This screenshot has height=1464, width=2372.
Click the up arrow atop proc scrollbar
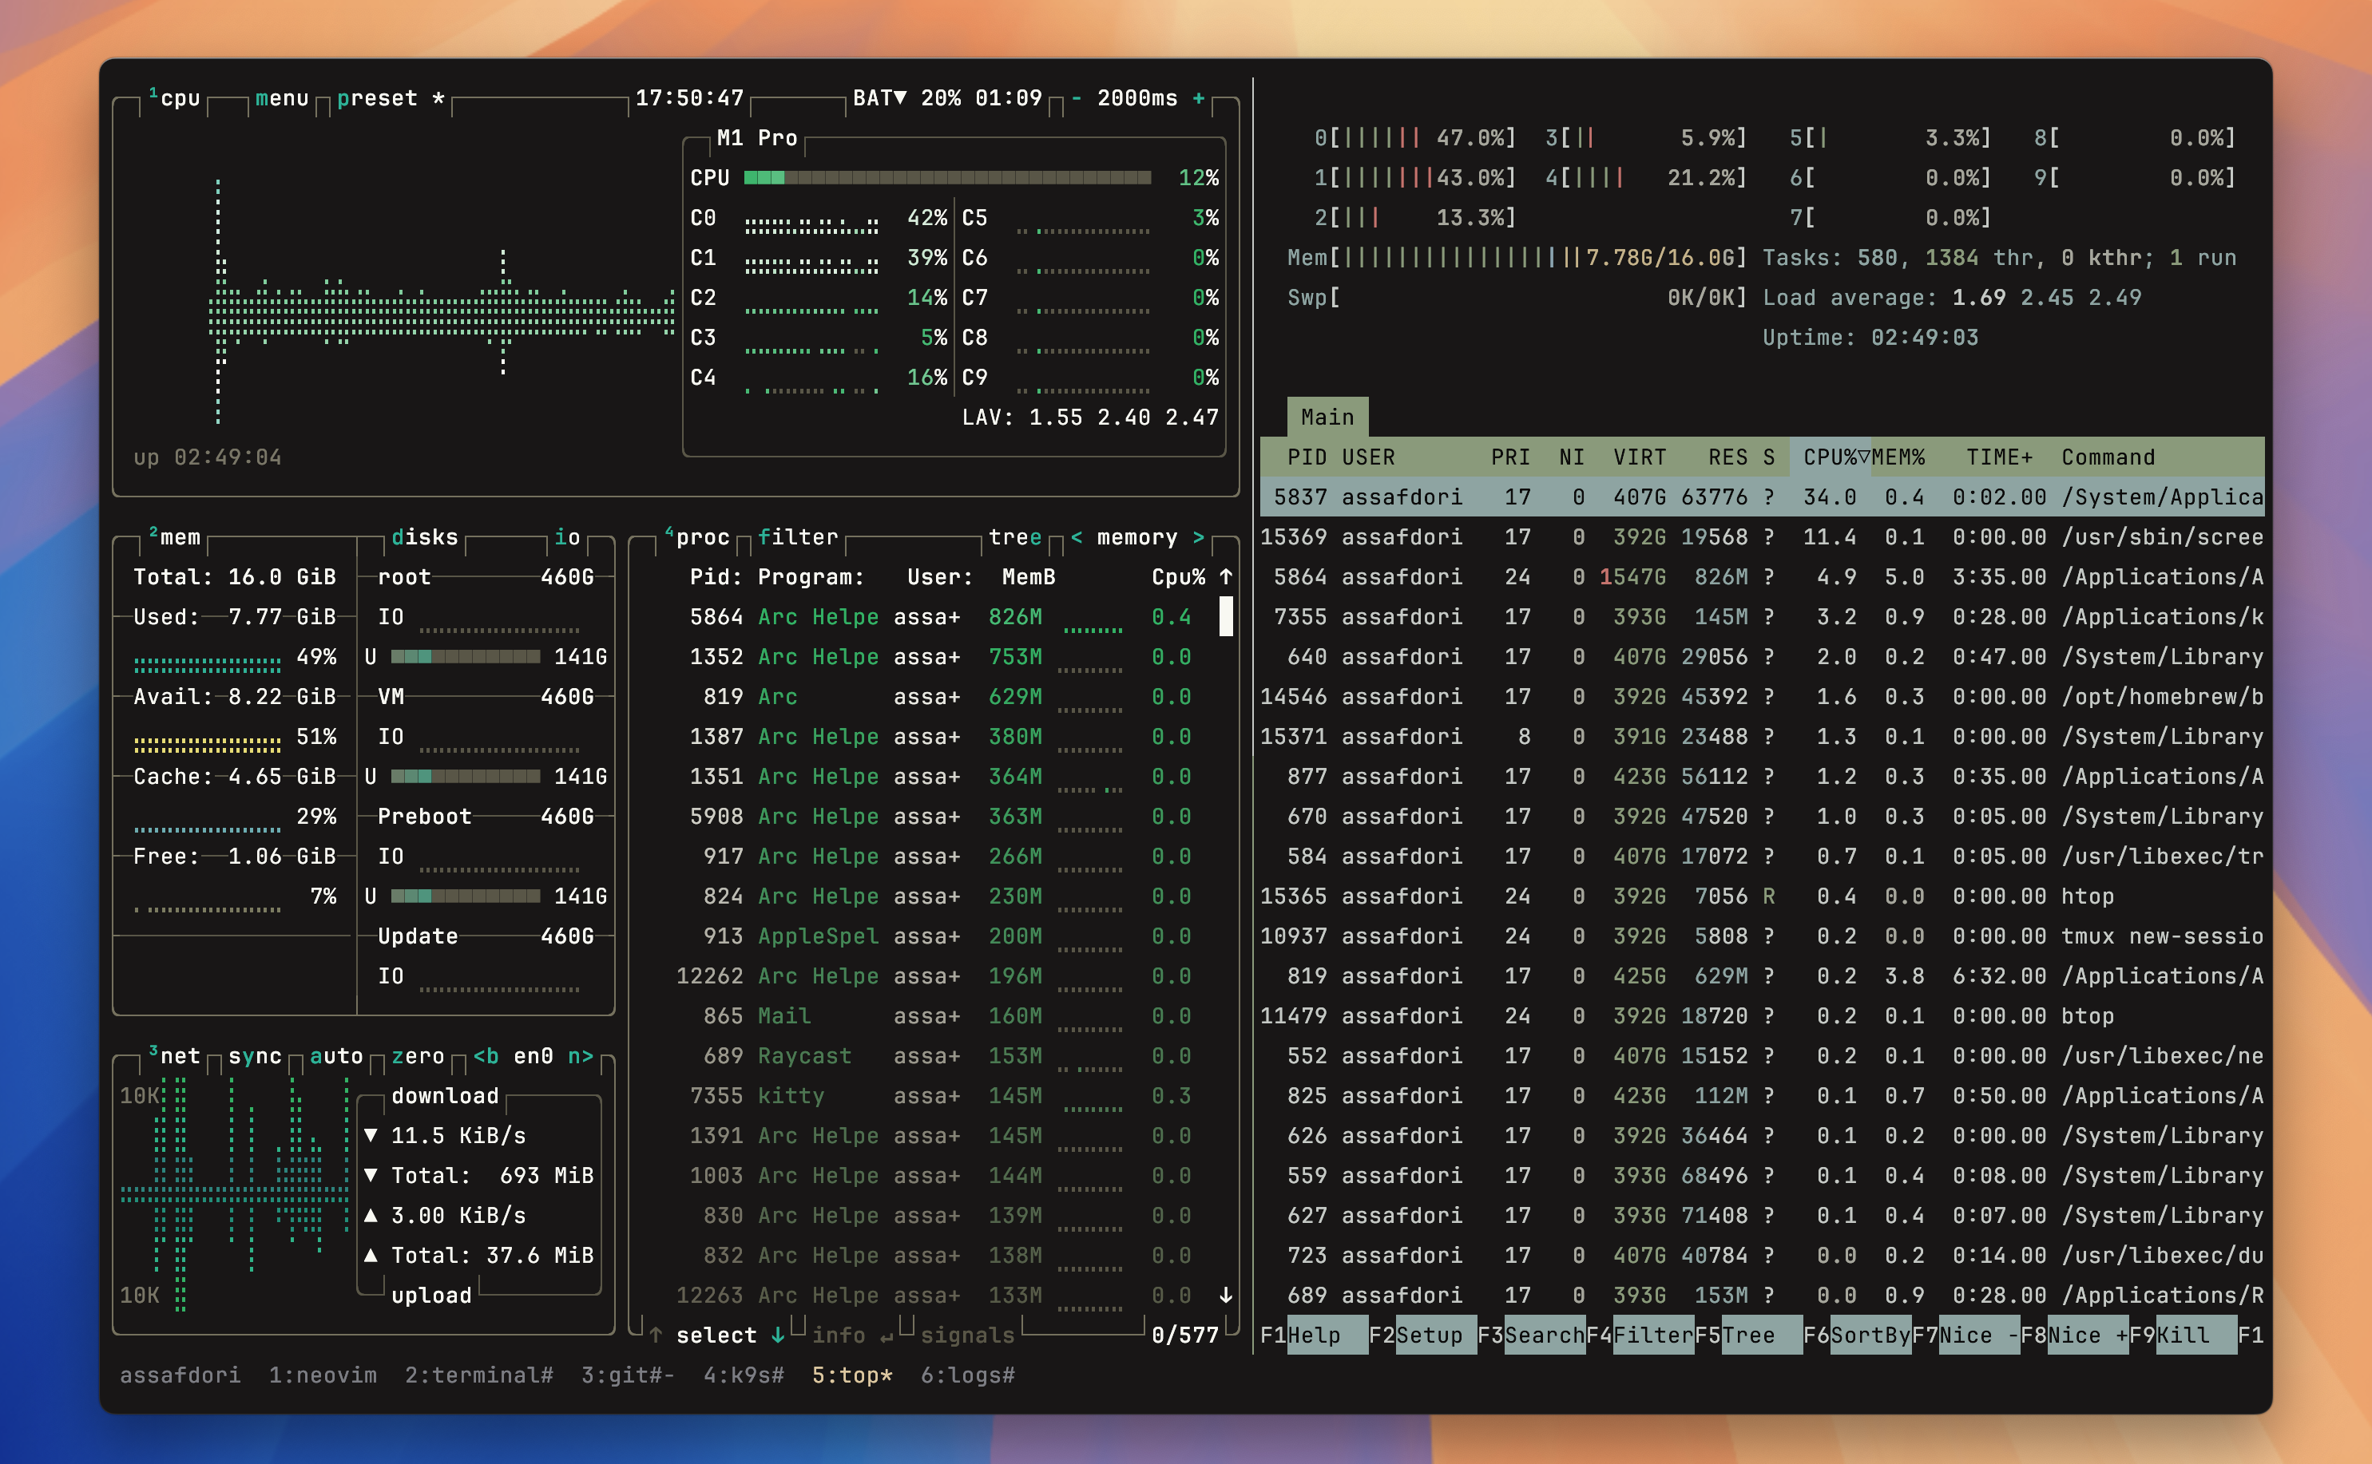pos(1226,577)
